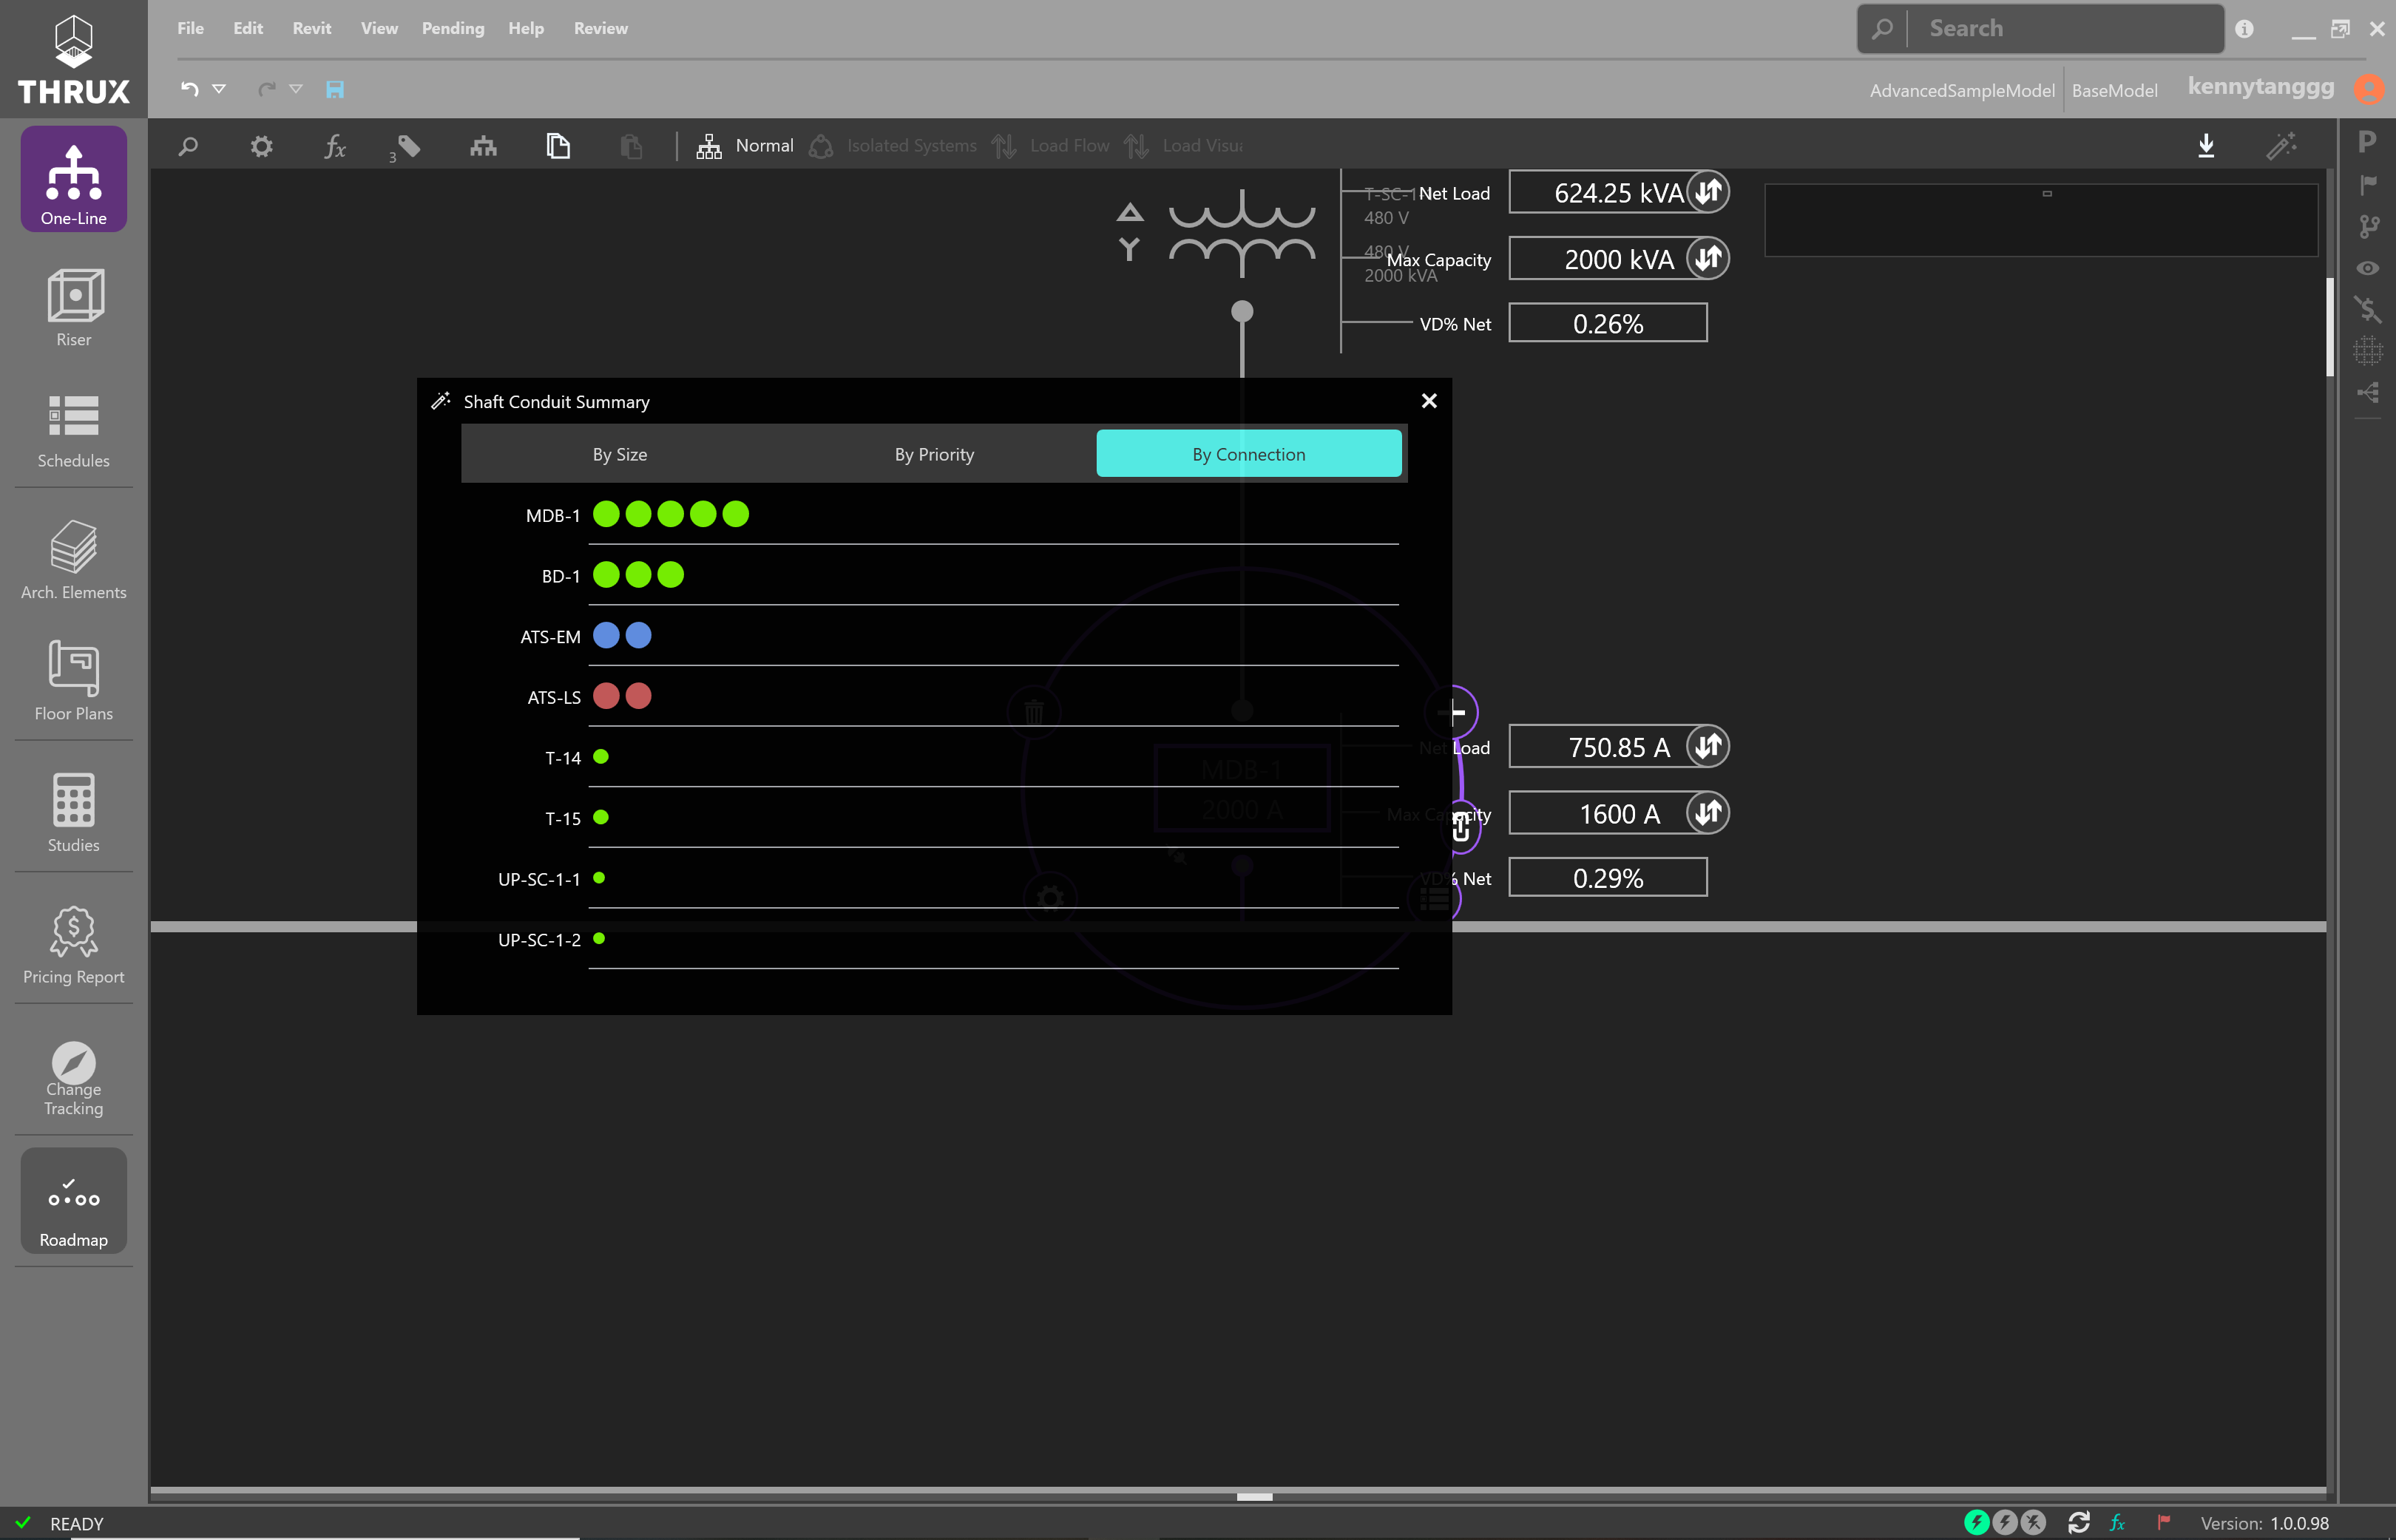
Task: Select the By Priority tab
Action: click(x=934, y=454)
